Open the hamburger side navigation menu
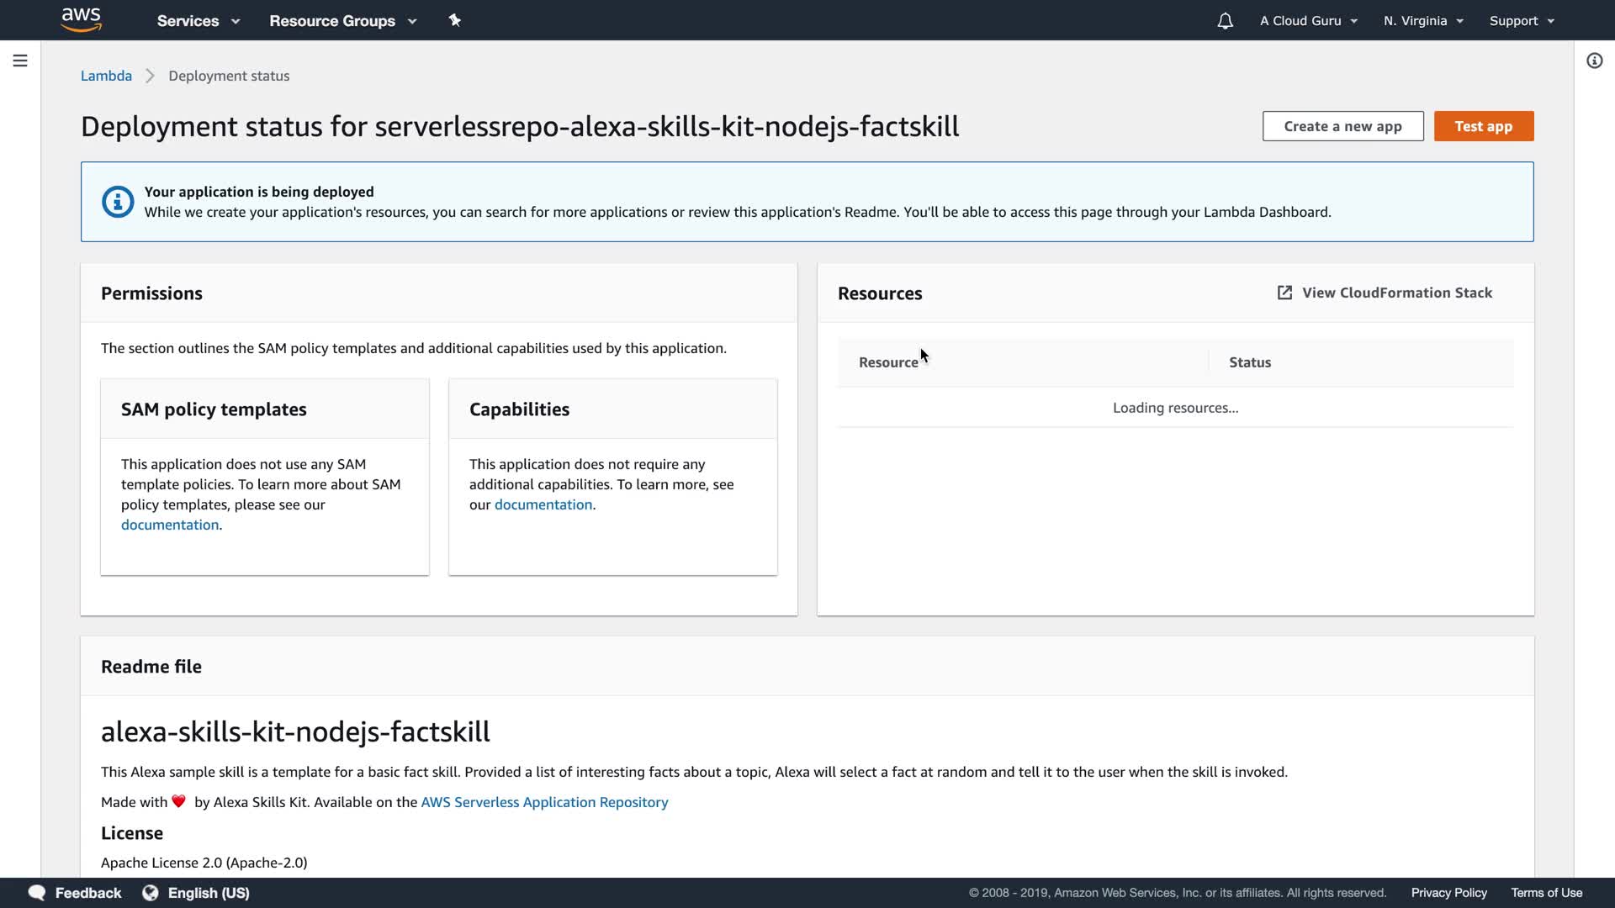1615x908 pixels. click(x=20, y=61)
